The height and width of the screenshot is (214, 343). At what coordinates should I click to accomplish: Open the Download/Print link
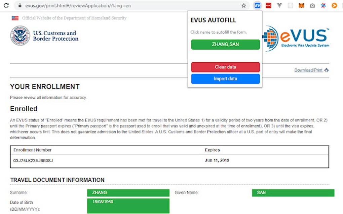coord(307,70)
